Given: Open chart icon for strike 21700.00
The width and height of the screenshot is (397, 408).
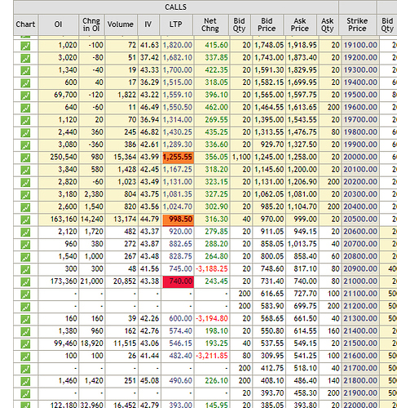Looking at the screenshot, I should 25,369.
